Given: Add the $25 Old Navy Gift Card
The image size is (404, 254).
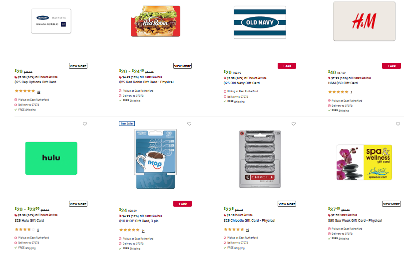Looking at the screenshot, I should tap(287, 66).
